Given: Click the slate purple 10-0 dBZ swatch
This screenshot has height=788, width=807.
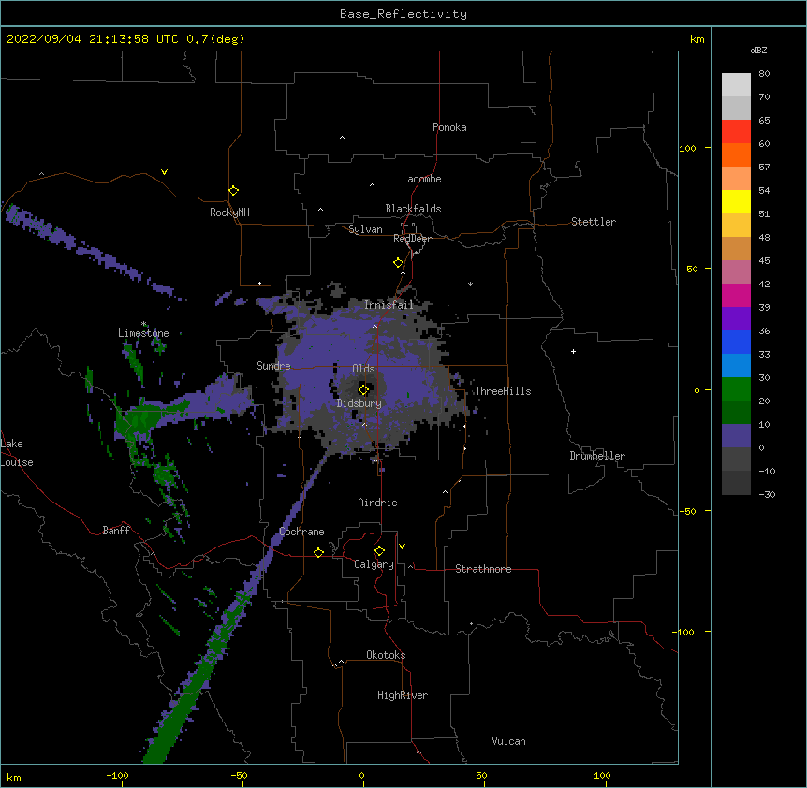Looking at the screenshot, I should [x=736, y=436].
